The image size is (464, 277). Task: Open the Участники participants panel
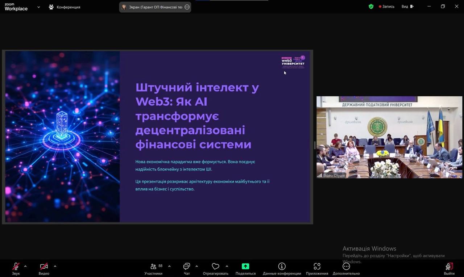click(153, 267)
